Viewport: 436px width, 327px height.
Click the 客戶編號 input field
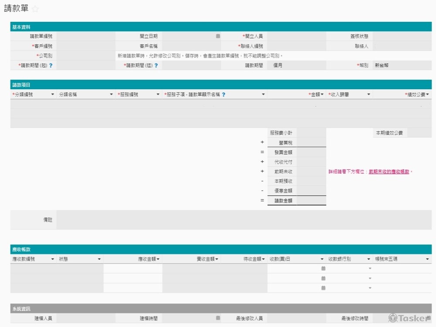pyautogui.click(x=85, y=46)
